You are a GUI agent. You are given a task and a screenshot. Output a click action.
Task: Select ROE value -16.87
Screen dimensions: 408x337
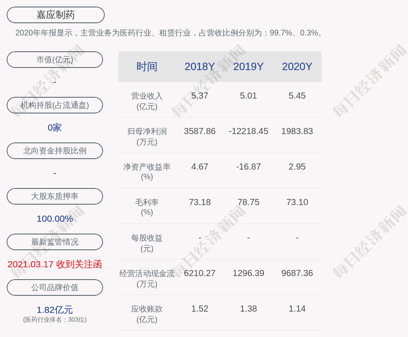(248, 167)
